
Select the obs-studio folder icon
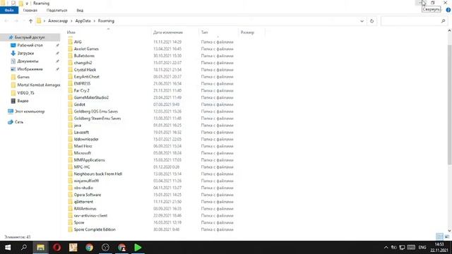point(71,188)
